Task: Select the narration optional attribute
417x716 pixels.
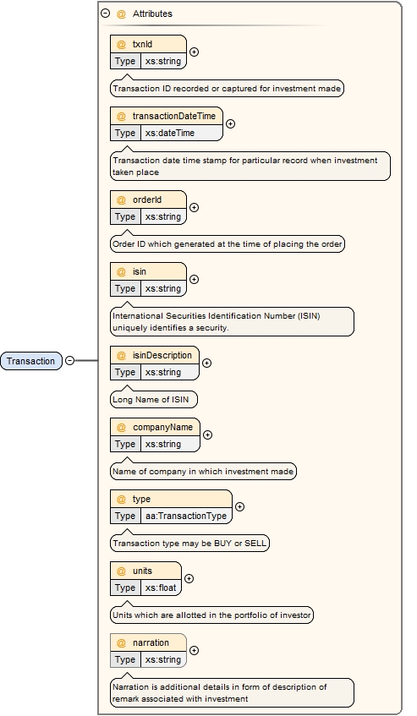Action: click(148, 642)
